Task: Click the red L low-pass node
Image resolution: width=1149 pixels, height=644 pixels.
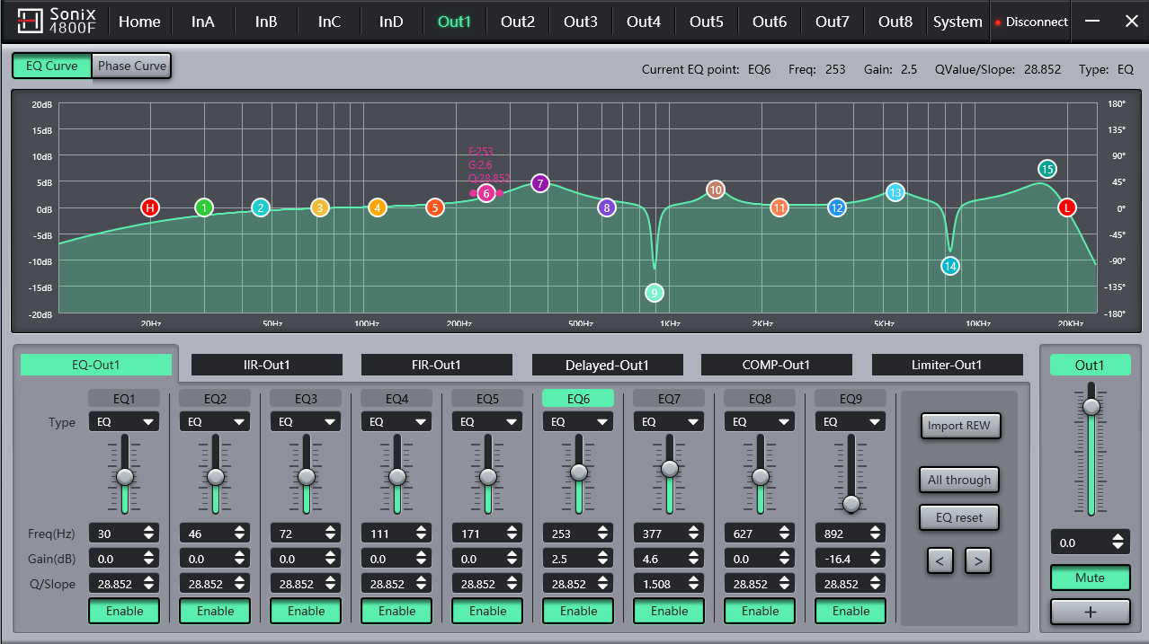Action: pos(1067,208)
